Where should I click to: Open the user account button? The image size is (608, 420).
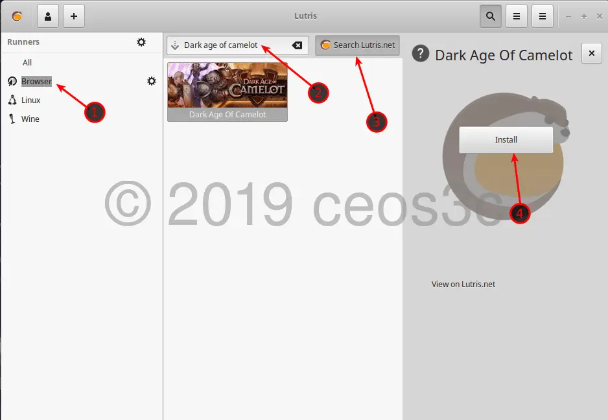click(x=48, y=16)
